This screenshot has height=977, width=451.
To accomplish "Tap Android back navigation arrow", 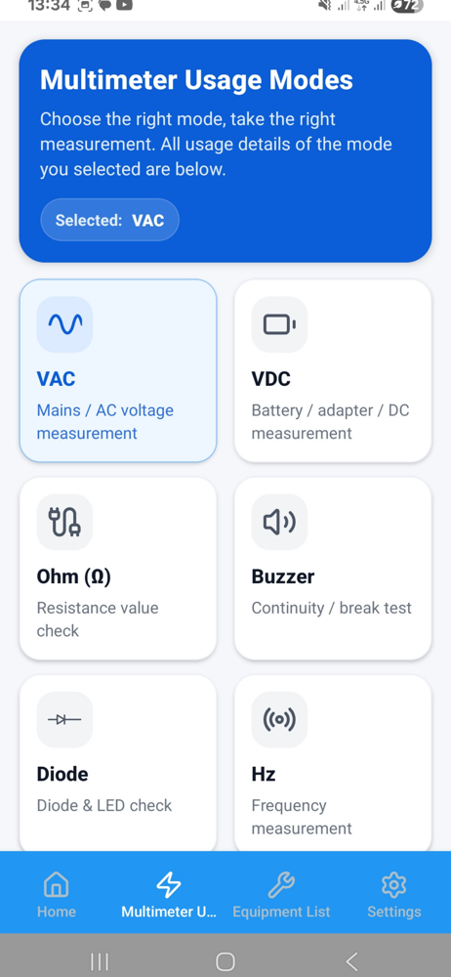I will 351,960.
